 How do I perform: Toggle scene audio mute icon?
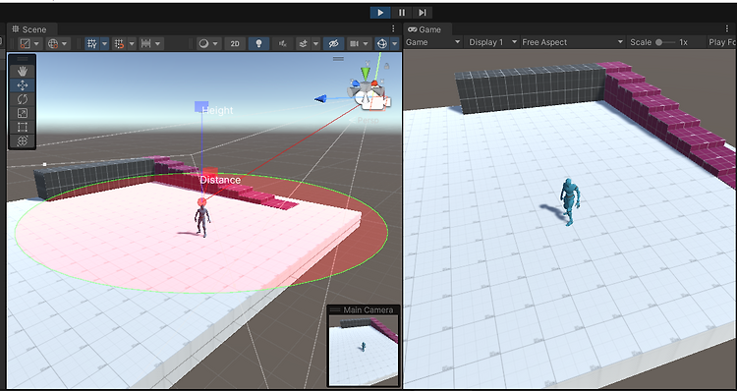282,43
